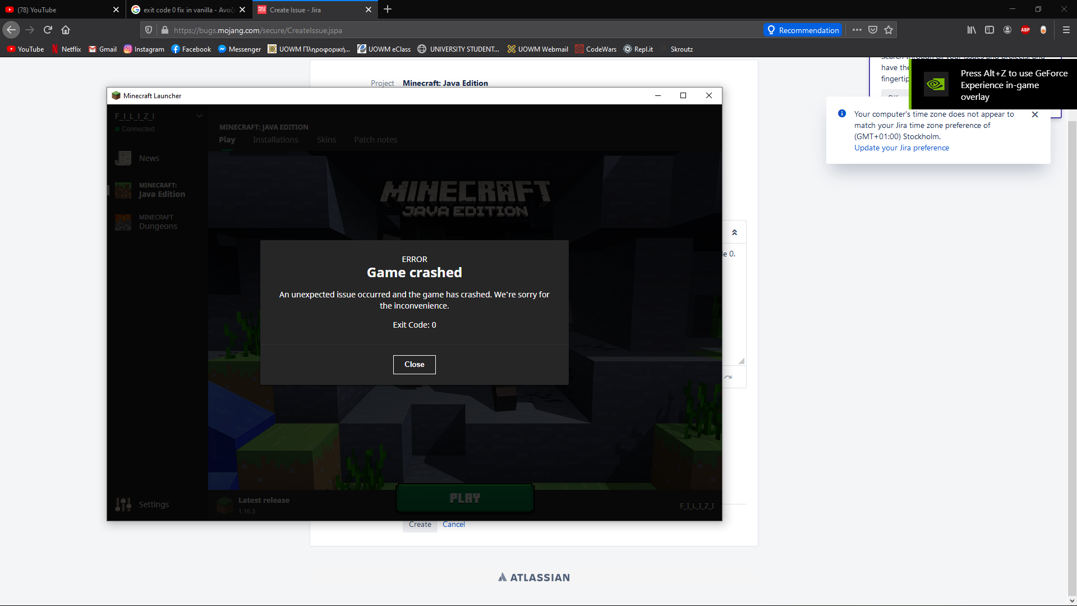Viewport: 1077px width, 606px height.
Task: Toggle the Firefox sidebar view icon
Action: pyautogui.click(x=989, y=30)
